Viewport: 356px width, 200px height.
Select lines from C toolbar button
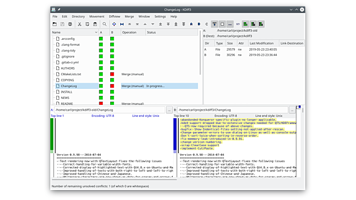206,24
